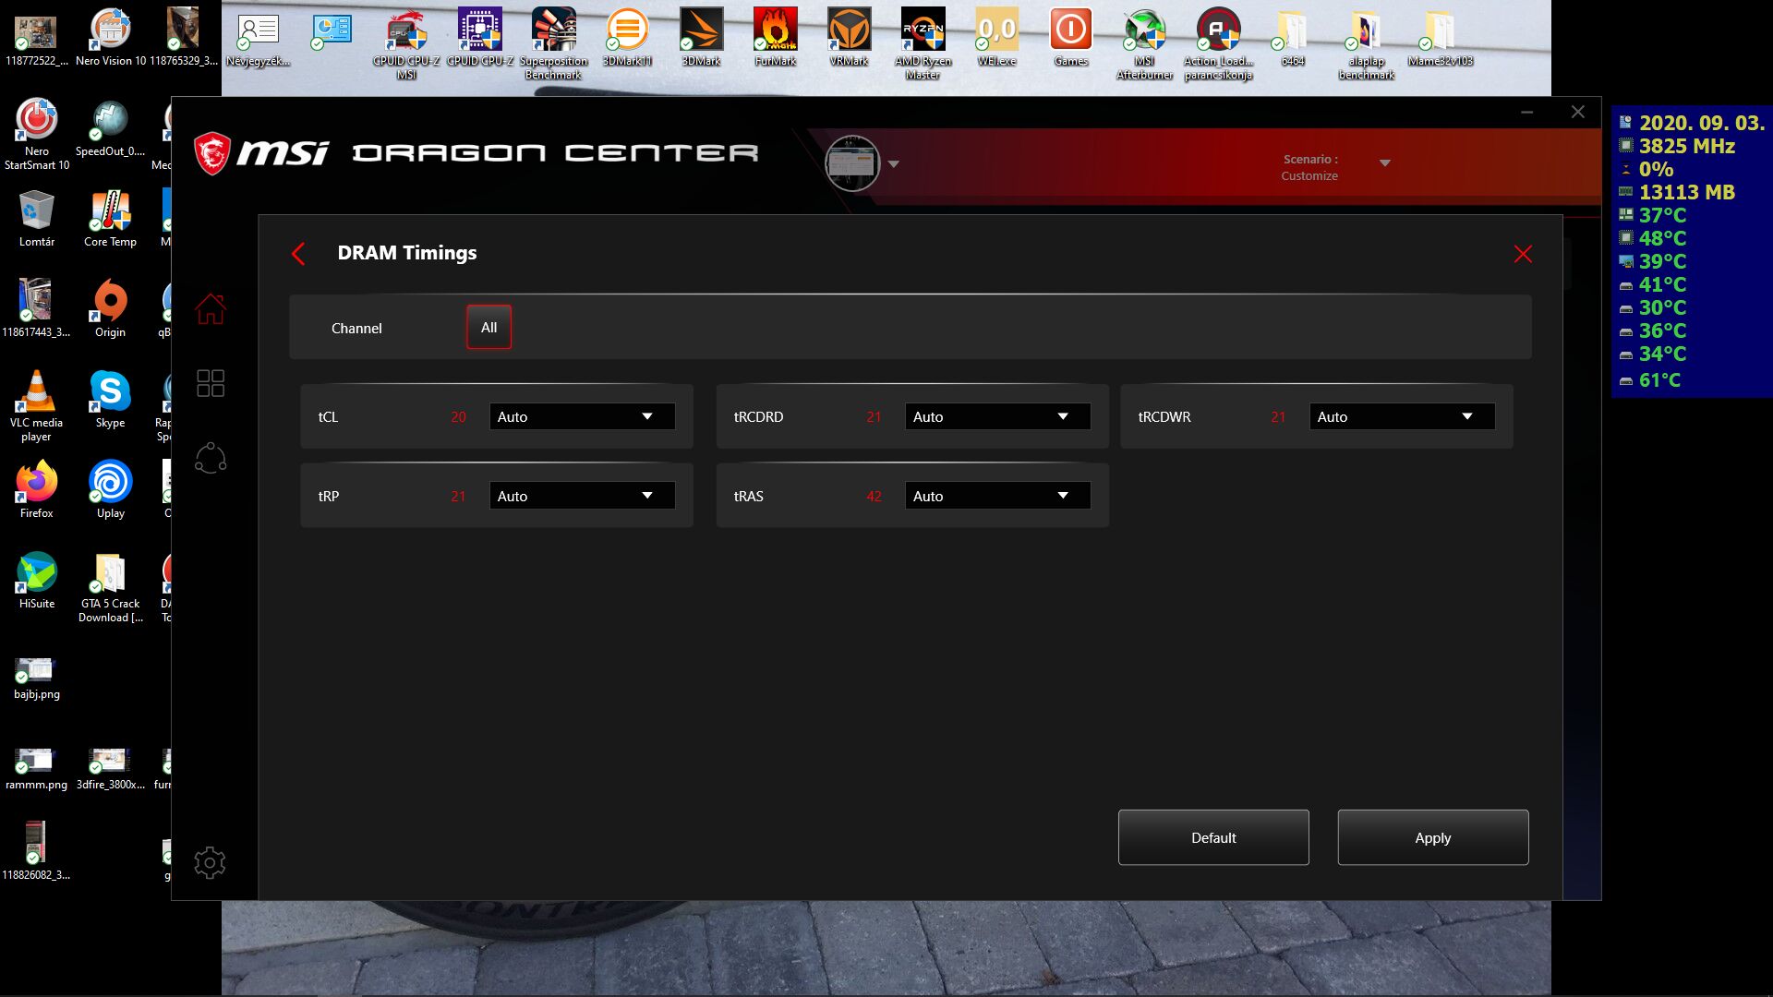Click the tCL current value 20
Image resolution: width=1773 pixels, height=997 pixels.
[x=458, y=417]
